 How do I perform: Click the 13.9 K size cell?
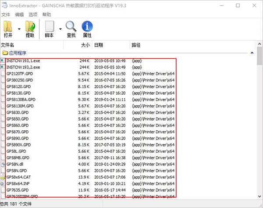pos(84,177)
